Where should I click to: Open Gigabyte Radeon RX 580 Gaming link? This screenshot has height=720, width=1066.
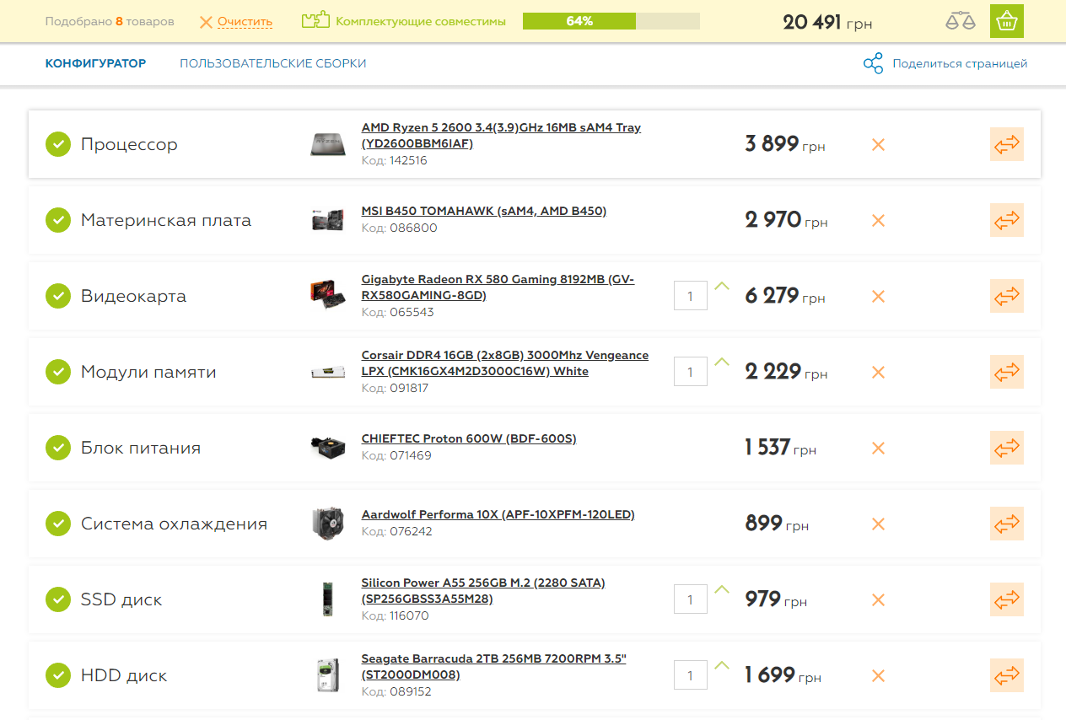point(498,287)
